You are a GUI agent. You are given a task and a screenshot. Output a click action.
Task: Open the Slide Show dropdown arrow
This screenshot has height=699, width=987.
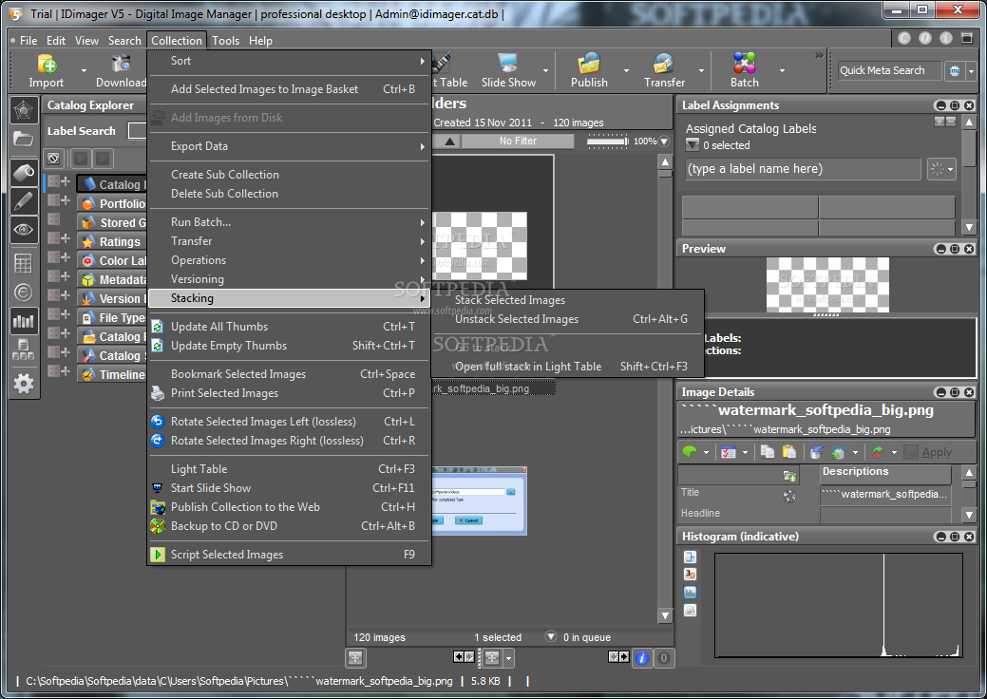[x=545, y=70]
